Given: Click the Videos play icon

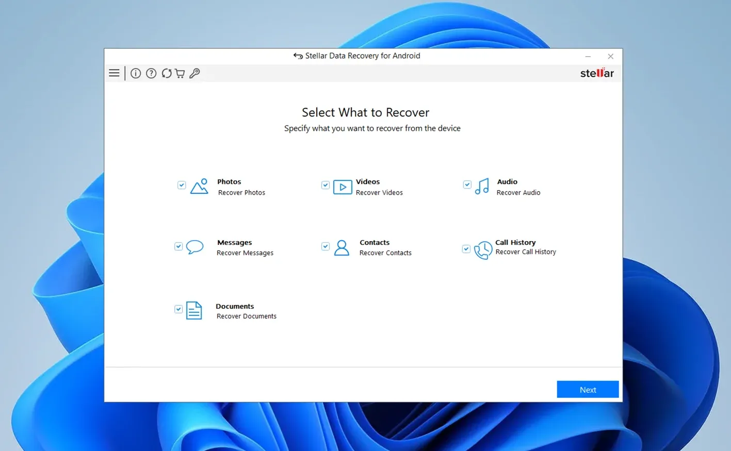Looking at the screenshot, I should click(343, 187).
